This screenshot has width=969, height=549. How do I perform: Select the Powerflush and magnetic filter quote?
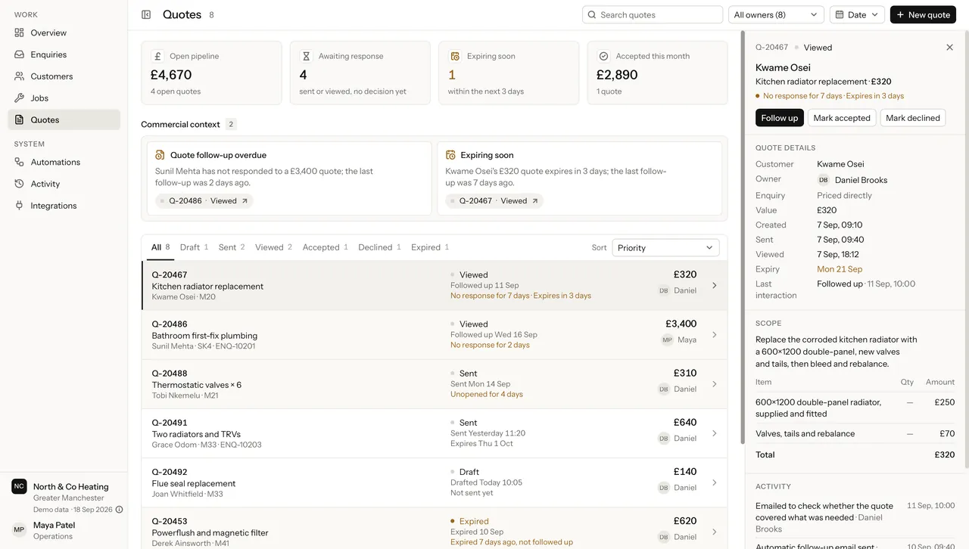pyautogui.click(x=435, y=529)
